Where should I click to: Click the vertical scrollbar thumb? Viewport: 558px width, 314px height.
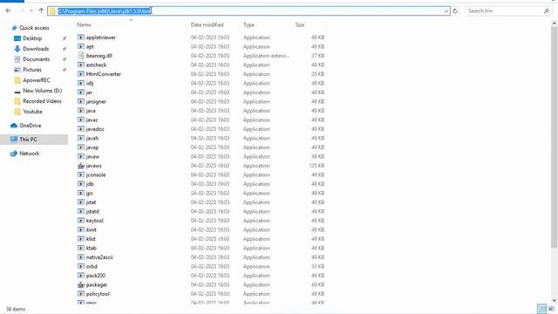(555, 137)
